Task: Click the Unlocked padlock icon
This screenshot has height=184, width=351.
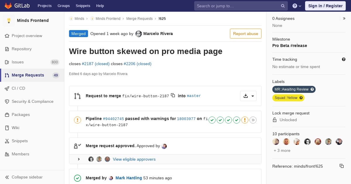Action: click(x=275, y=120)
